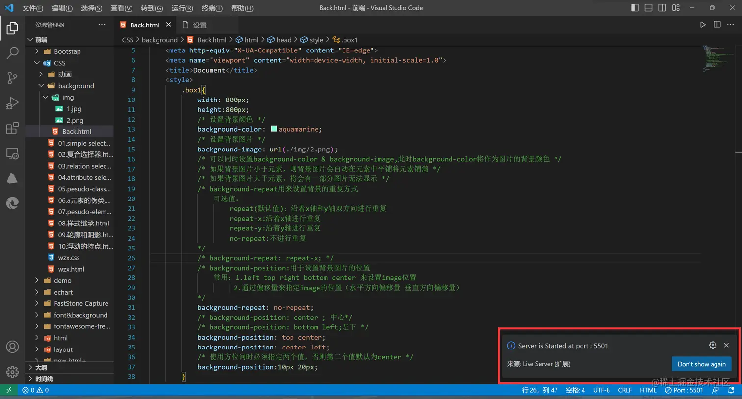The image size is (742, 399).
Task: Toggle primary side bar layout button
Action: coord(635,8)
